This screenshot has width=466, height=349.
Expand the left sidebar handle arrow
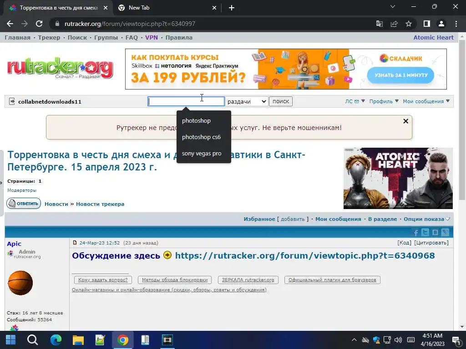tap(1, 183)
